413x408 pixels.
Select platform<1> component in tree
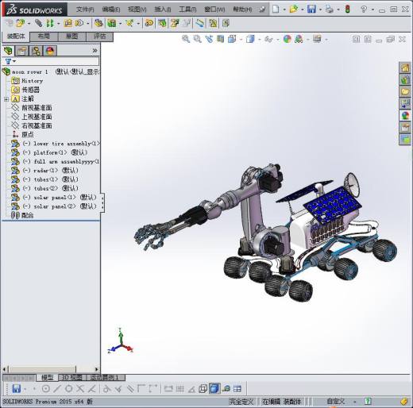coord(49,152)
